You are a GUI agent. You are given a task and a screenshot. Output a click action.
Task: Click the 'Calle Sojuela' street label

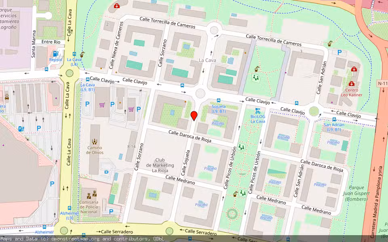186,163
